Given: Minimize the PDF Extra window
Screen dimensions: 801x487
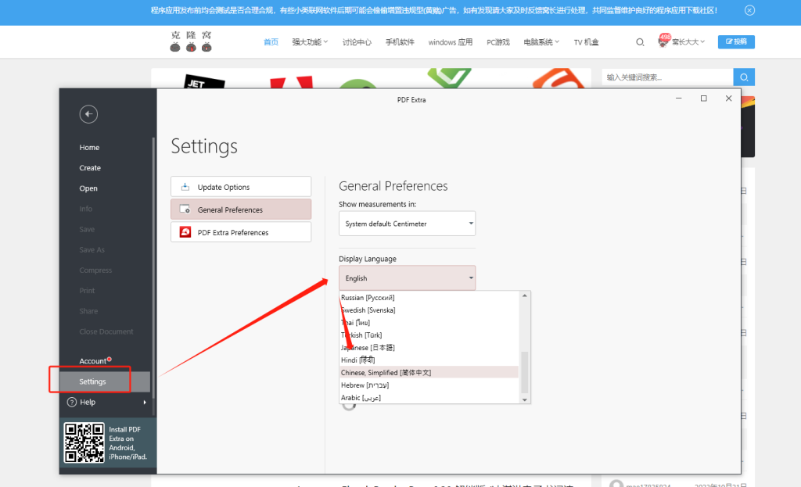Looking at the screenshot, I should click(678, 98).
